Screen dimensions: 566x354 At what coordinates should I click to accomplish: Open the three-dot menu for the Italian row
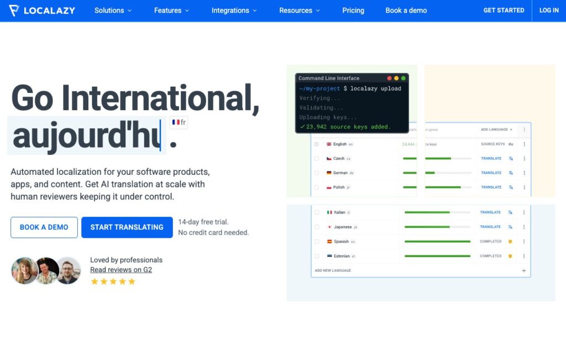tap(524, 212)
